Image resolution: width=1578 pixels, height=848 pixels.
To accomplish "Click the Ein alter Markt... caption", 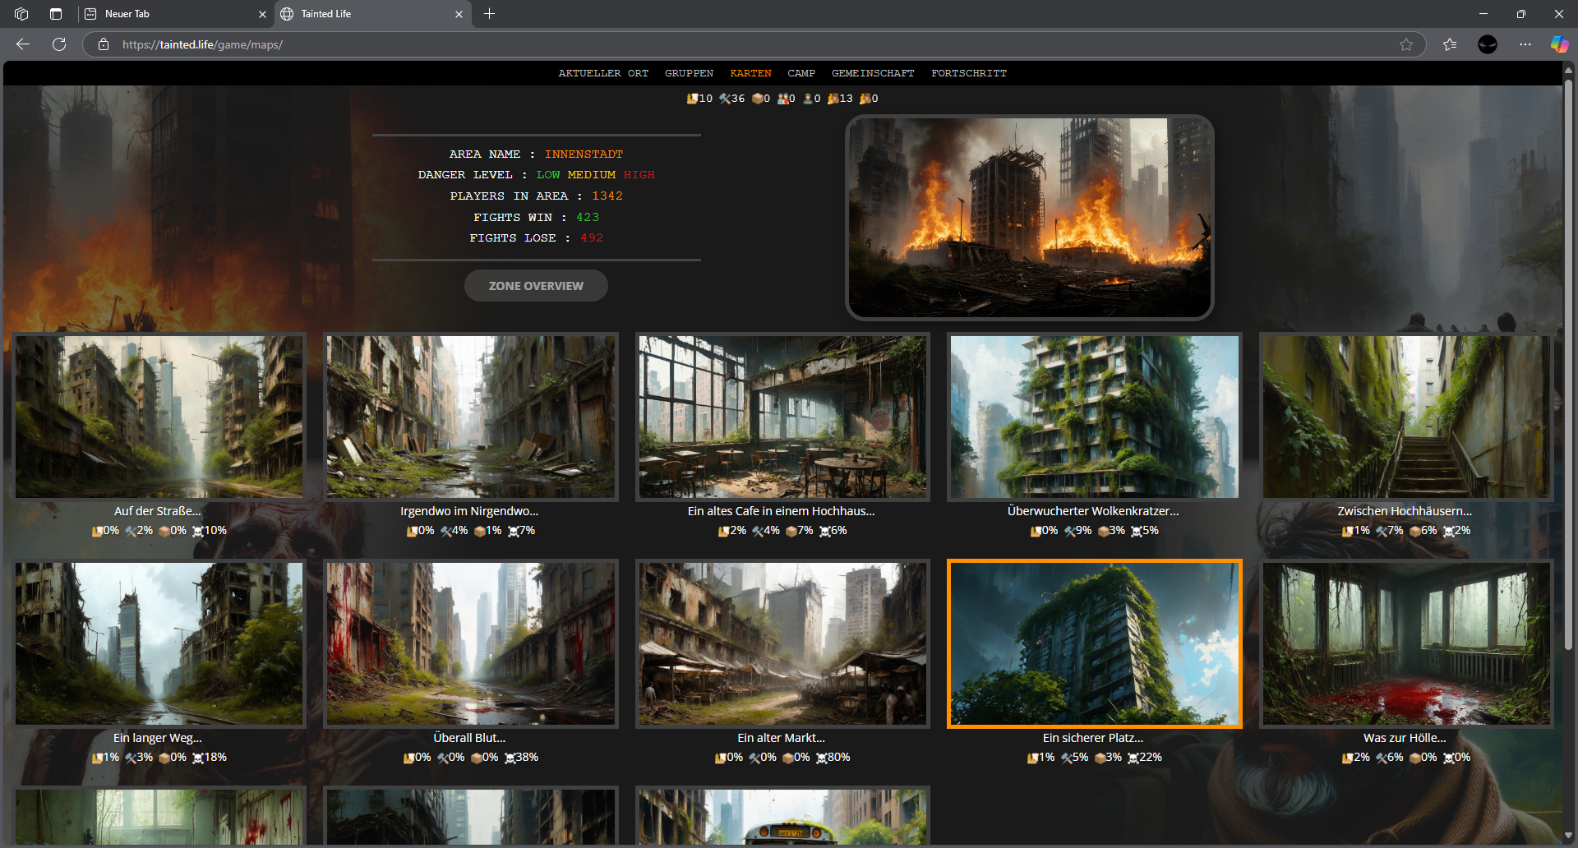I will click(781, 738).
